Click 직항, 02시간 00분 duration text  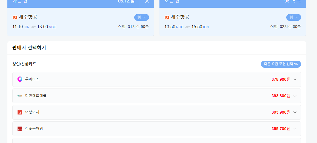pos(285,27)
